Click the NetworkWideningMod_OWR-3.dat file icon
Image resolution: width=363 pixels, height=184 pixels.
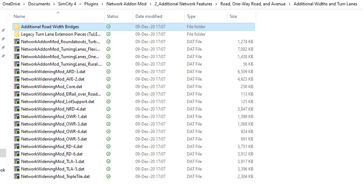click(x=17, y=124)
